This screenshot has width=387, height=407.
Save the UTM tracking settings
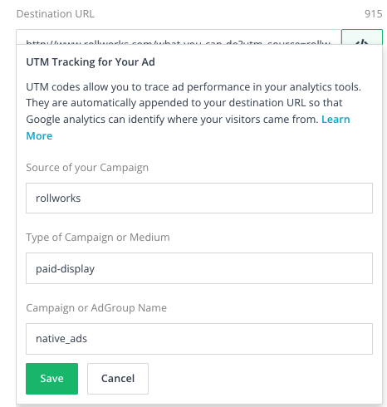(51, 379)
